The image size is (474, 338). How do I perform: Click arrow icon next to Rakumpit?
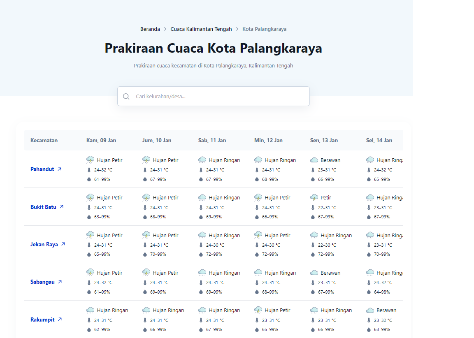(x=60, y=319)
